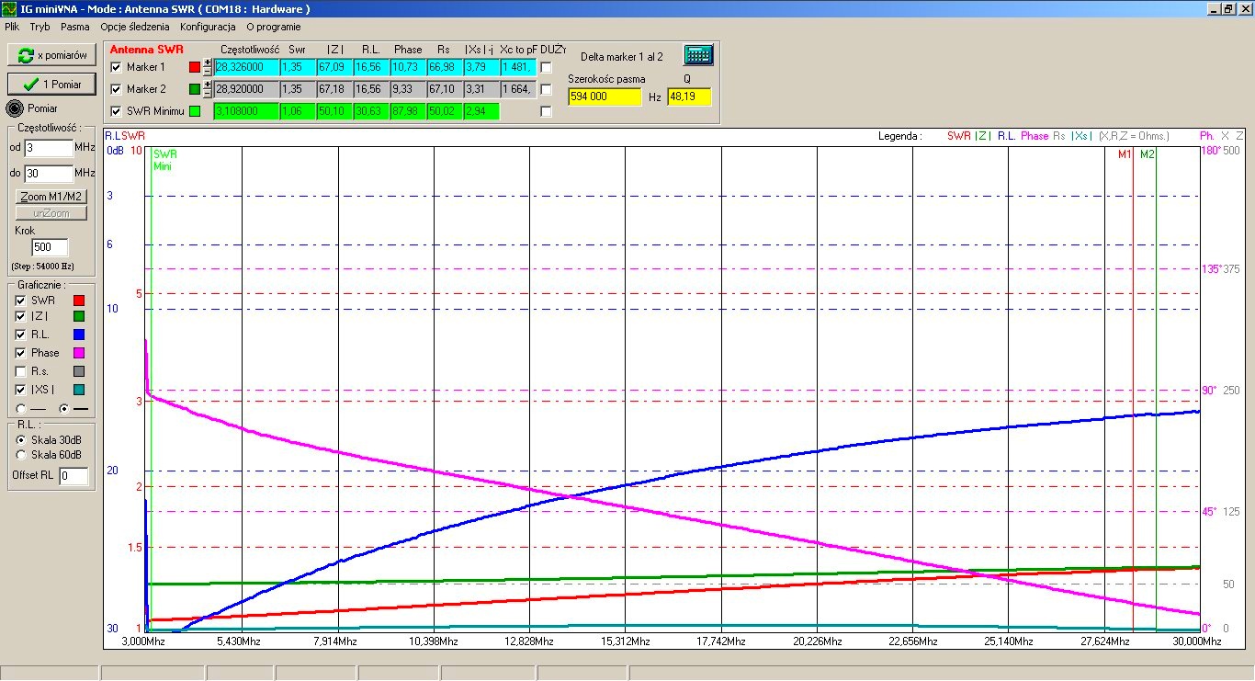
Task: Enable the R.s. graph checkbox
Action: pyautogui.click(x=22, y=371)
